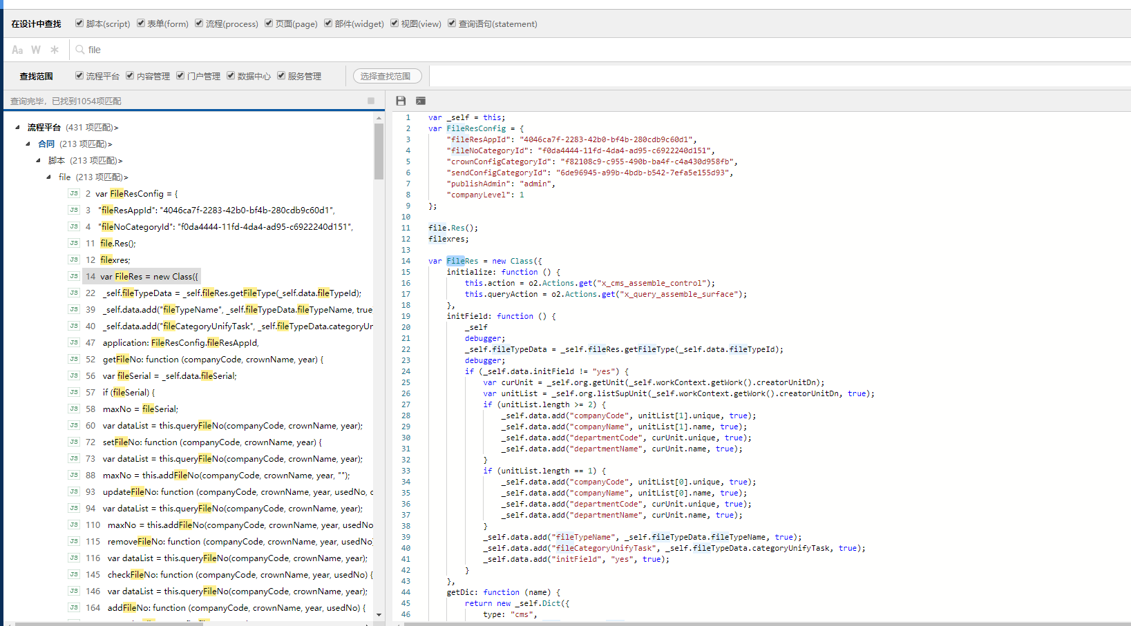Uncheck the 流程(process) checkbox
The height and width of the screenshot is (626, 1131).
(199, 23)
